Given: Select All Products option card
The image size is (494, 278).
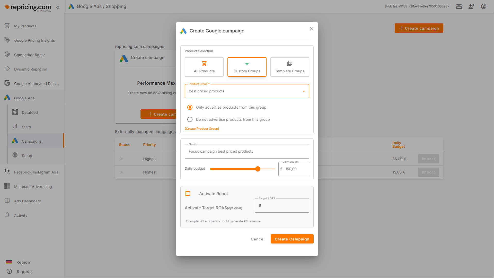Looking at the screenshot, I should (204, 67).
